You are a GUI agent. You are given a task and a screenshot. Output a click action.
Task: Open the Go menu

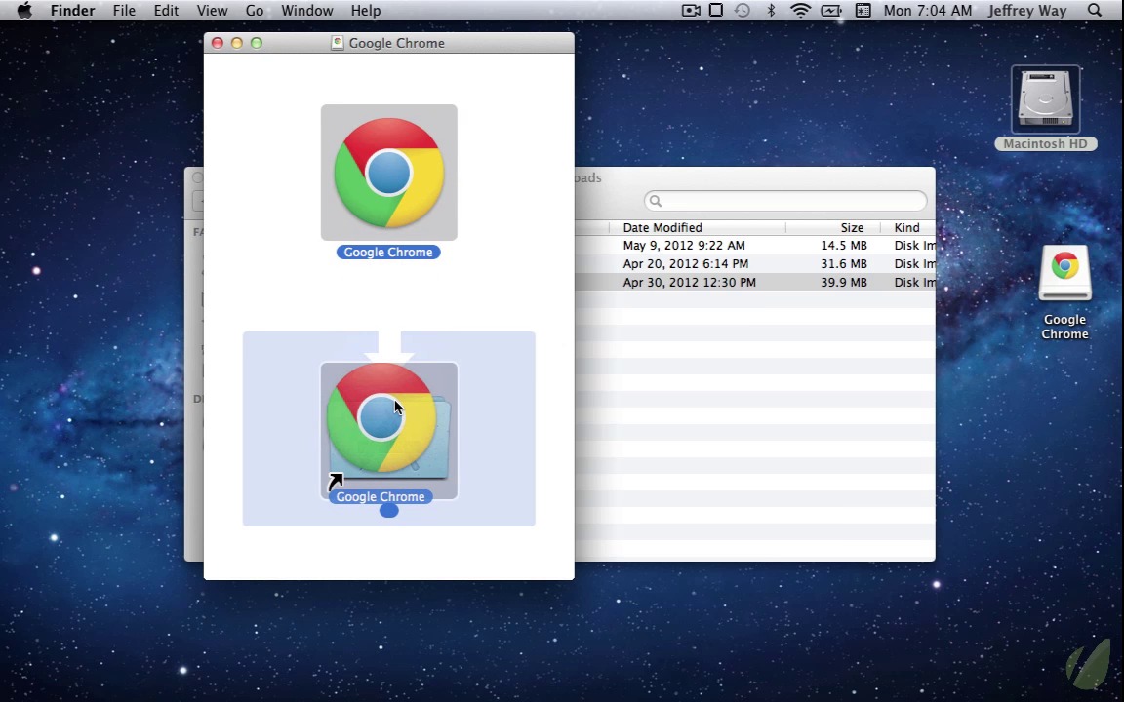coord(255,11)
